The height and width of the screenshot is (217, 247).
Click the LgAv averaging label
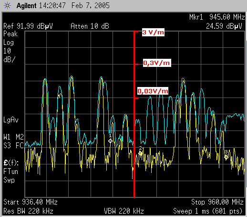[11, 120]
